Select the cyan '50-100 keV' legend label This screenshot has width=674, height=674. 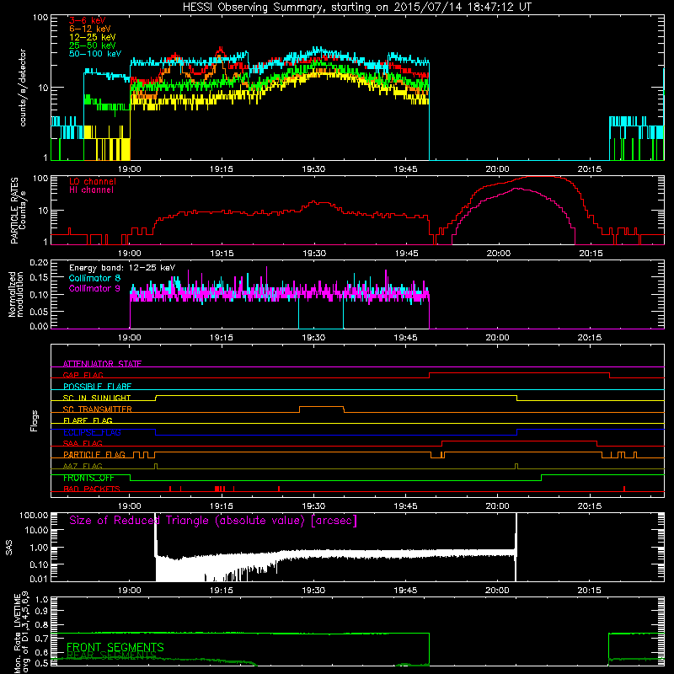[95, 54]
